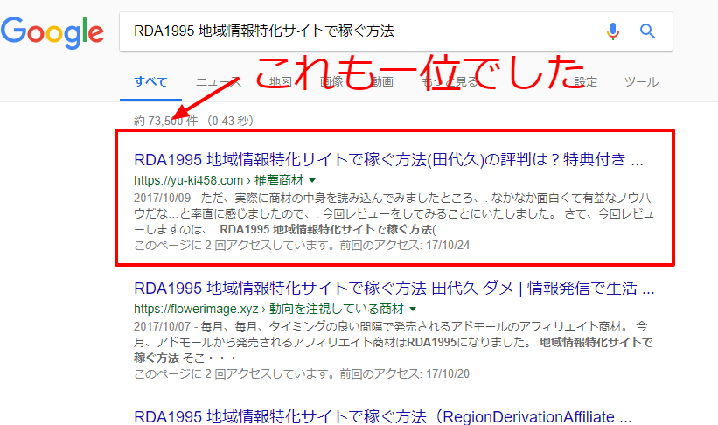Image resolution: width=718 pixels, height=425 pixels.
Task: Expand dropdown arrow next to 推薦商材
Action: [312, 180]
